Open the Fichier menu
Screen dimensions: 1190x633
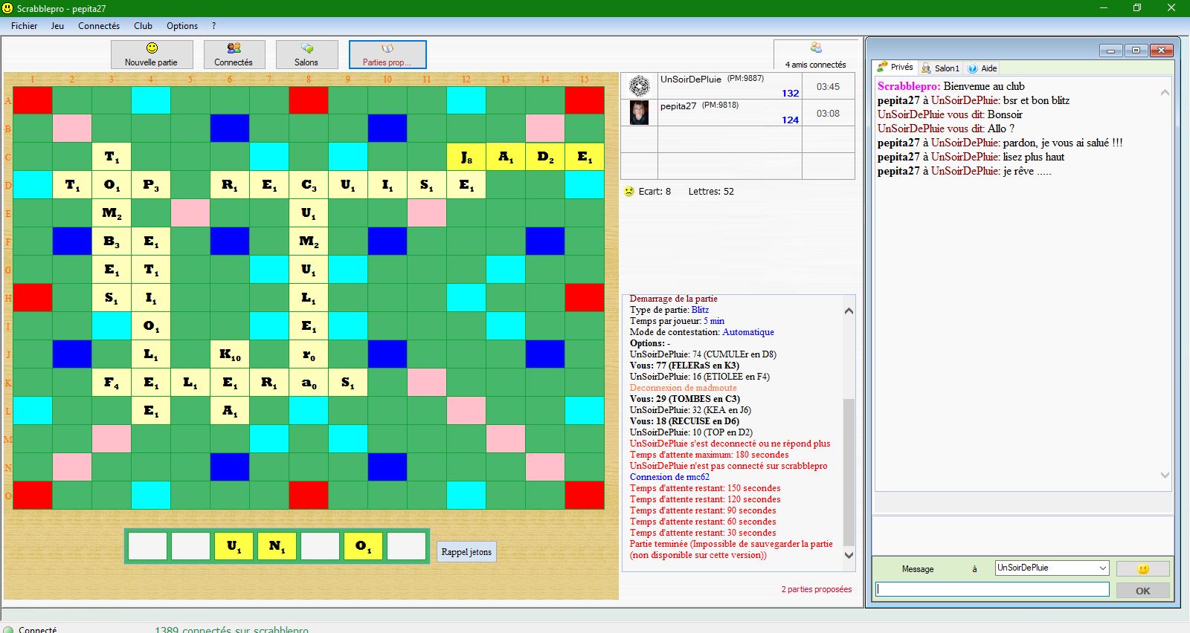(x=24, y=26)
